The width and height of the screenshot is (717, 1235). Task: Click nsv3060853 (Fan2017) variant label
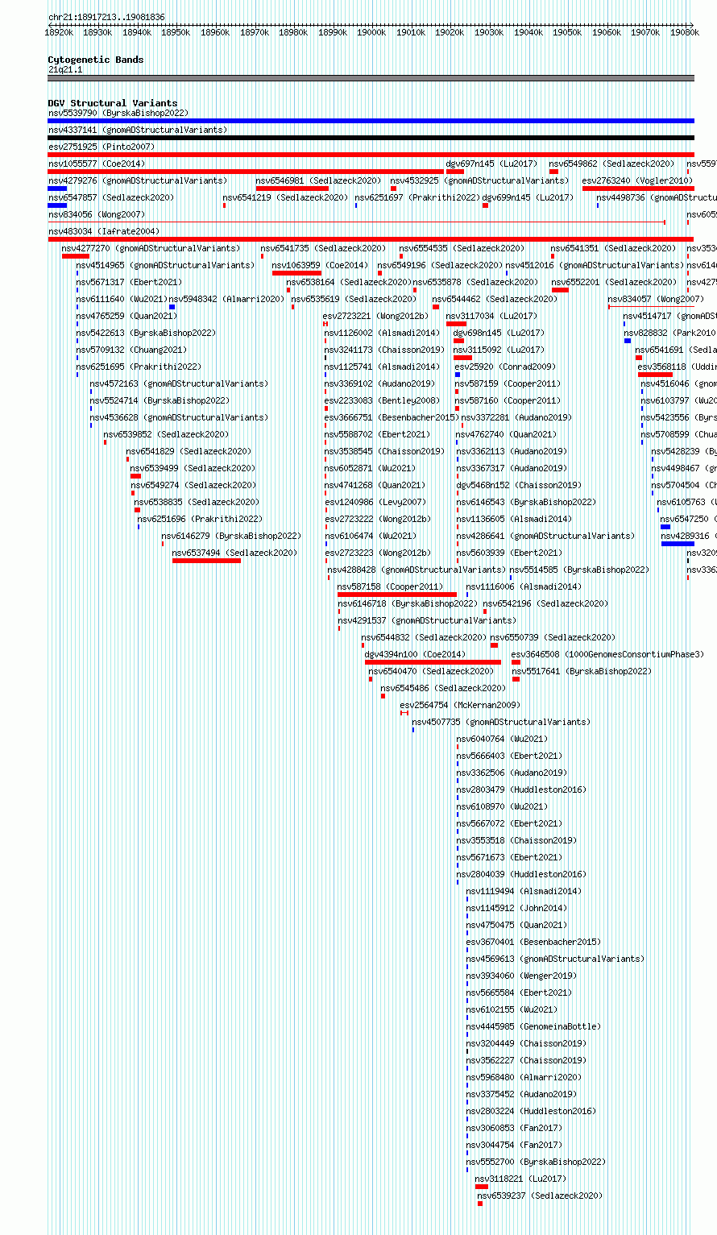click(x=514, y=1128)
